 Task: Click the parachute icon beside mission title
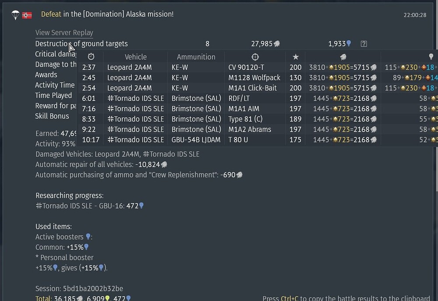click(16, 15)
